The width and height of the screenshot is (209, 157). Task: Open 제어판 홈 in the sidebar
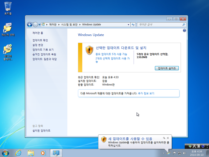tap(38, 33)
